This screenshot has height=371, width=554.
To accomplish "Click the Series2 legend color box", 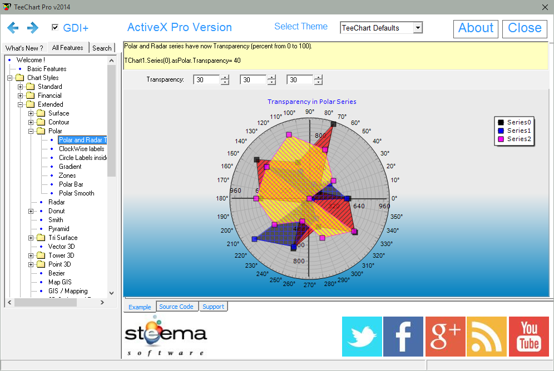I will pyautogui.click(x=501, y=139).
